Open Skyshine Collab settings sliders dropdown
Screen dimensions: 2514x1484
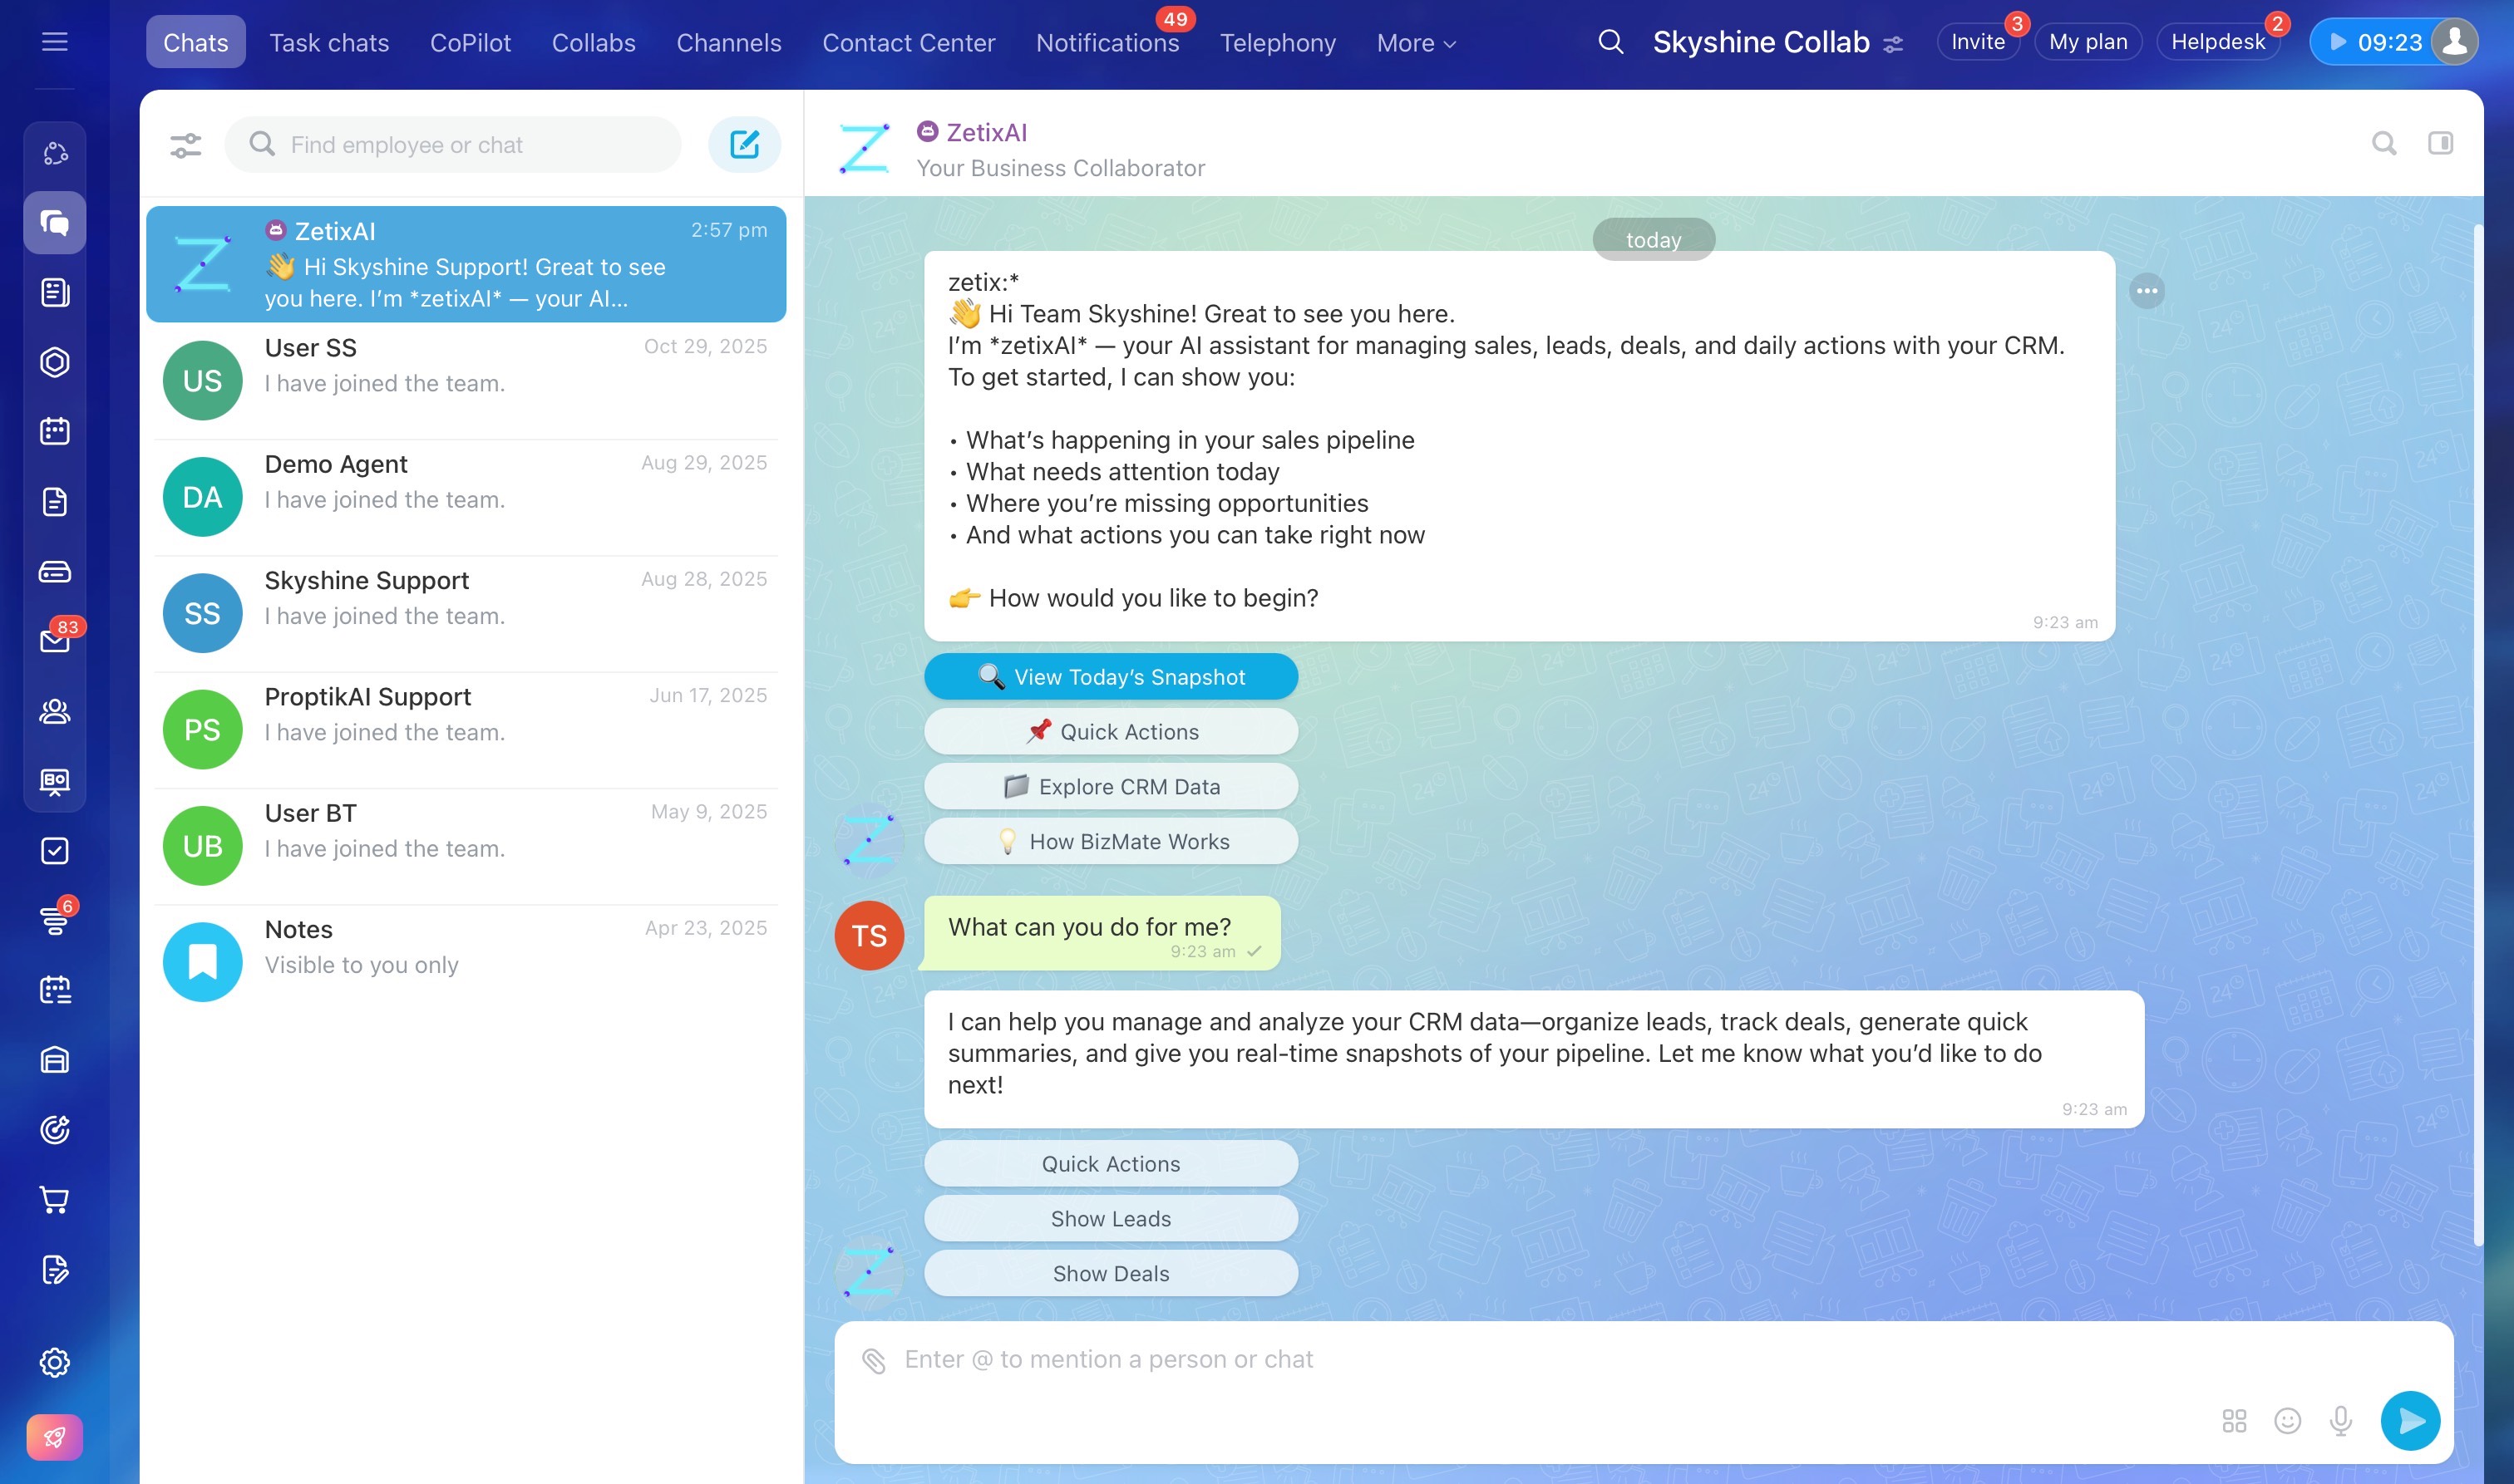coord(1893,44)
